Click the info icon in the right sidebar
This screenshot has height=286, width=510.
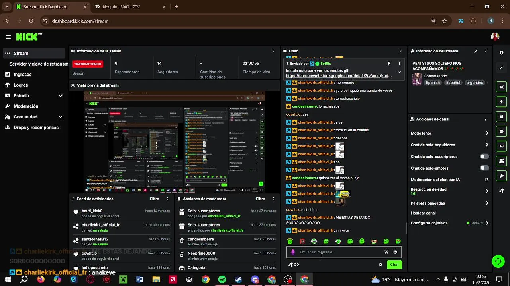pos(501,53)
